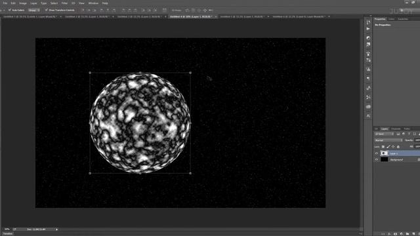Open the Layer menu
420x236 pixels.
pos(33,3)
